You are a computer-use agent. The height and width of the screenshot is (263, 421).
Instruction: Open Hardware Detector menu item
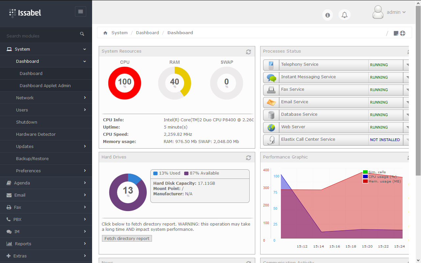[46, 134]
